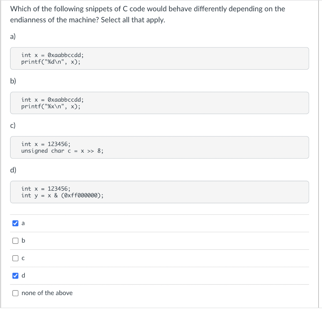
Task: Select the section heading 'a)'
Action: pyautogui.click(x=13, y=37)
